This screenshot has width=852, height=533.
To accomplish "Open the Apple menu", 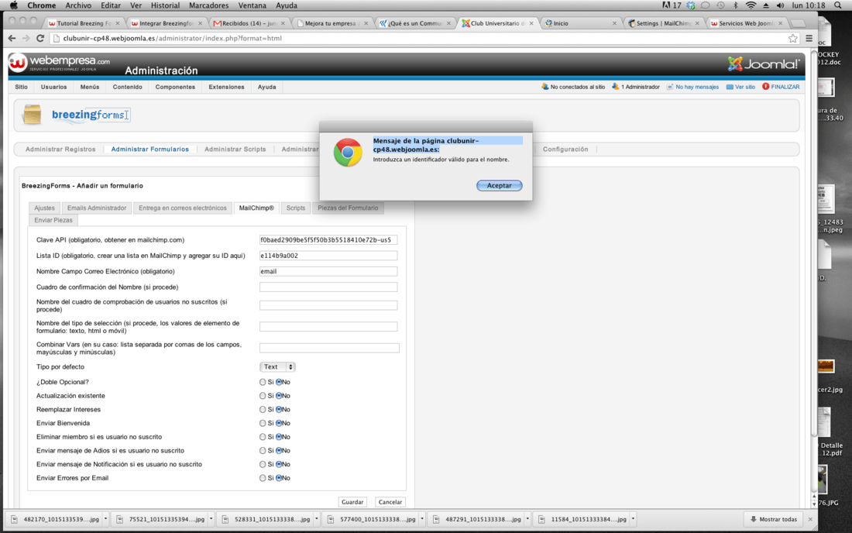I will [14, 5].
